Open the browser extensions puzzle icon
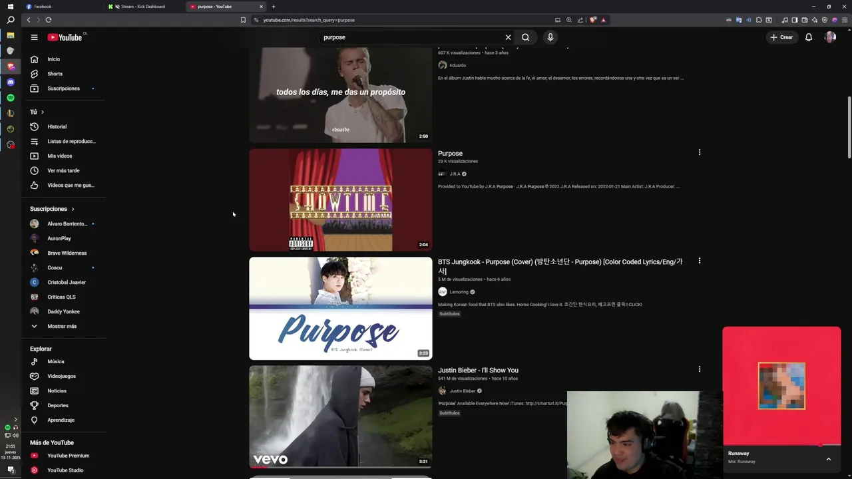The image size is (852, 479). coord(758,20)
